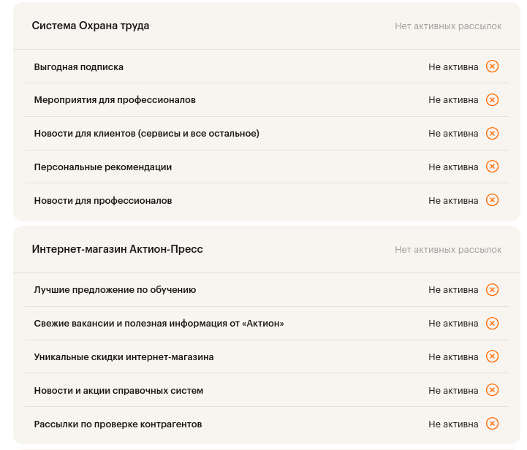Click the Мероприятия для профессионалов text
The image size is (527, 450).
(x=115, y=100)
